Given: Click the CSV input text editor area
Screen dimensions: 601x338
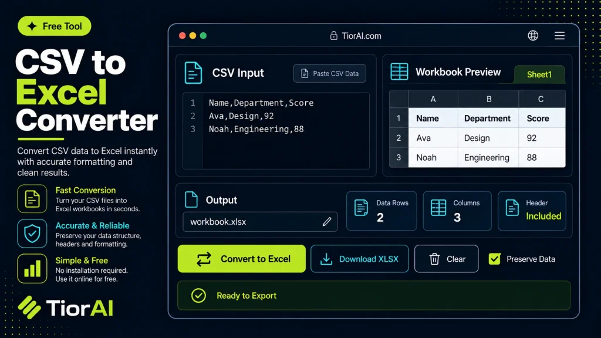Looking at the screenshot, I should 276,131.
